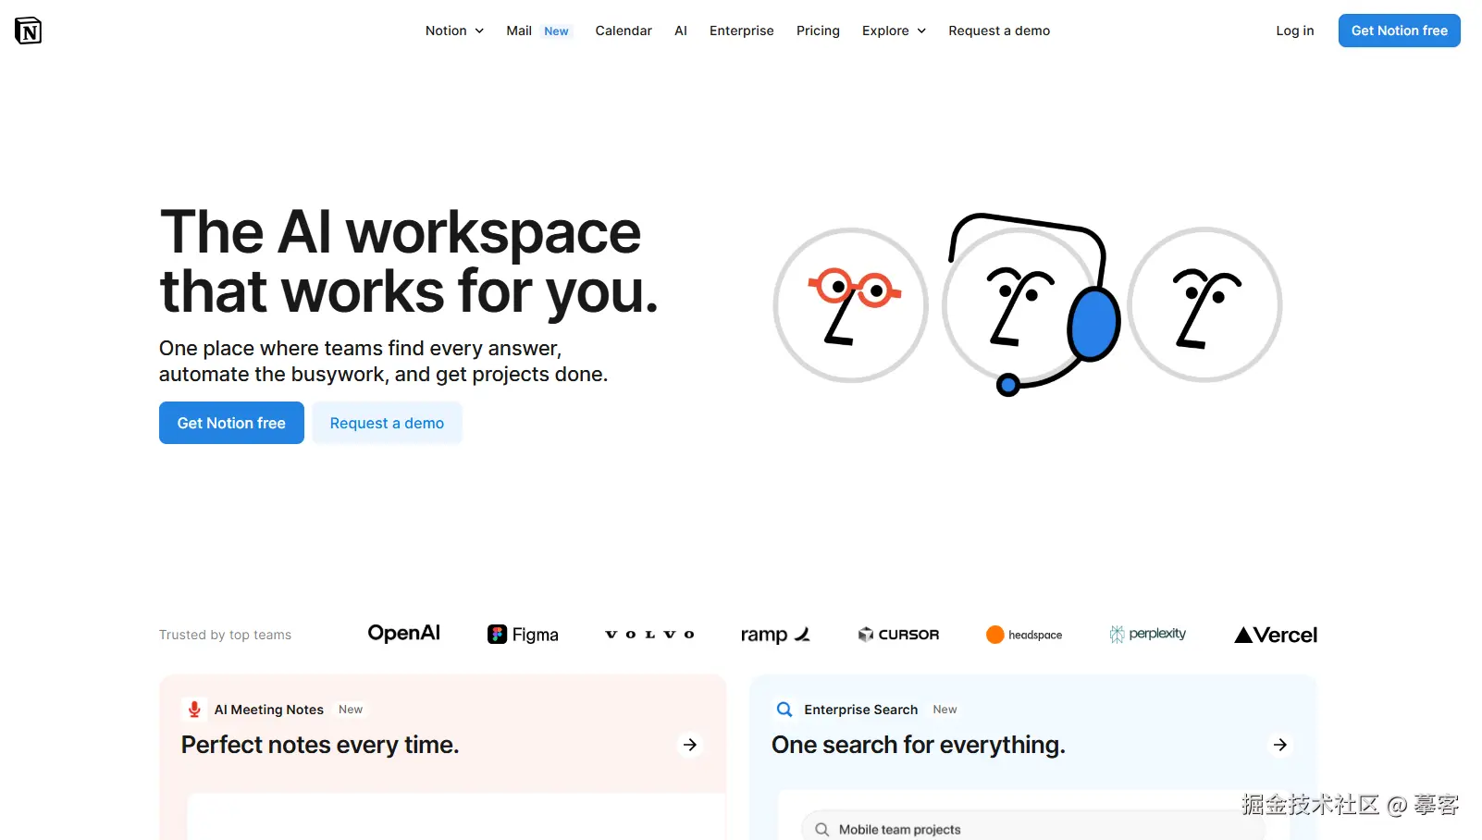1482x840 pixels.
Task: Click the Trusted by top teams text
Action: (225, 635)
